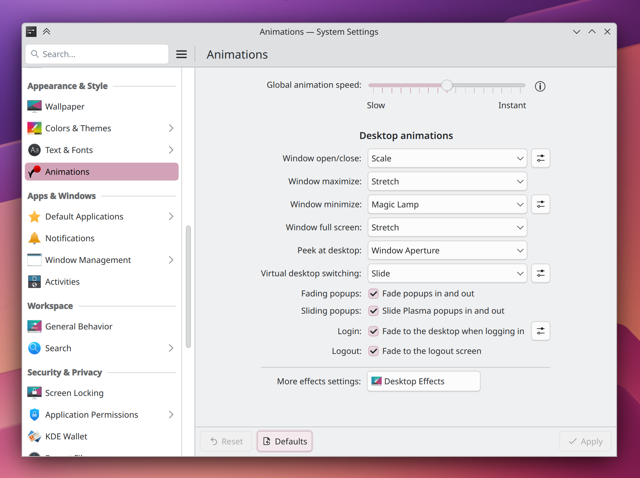Go to Wallpaper settings in sidebar
This screenshot has width=640, height=478.
65,107
